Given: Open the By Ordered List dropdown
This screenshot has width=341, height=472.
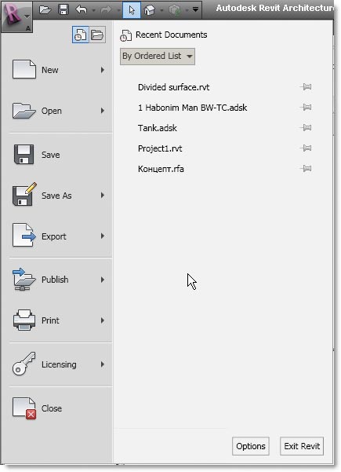Looking at the screenshot, I should (x=158, y=57).
